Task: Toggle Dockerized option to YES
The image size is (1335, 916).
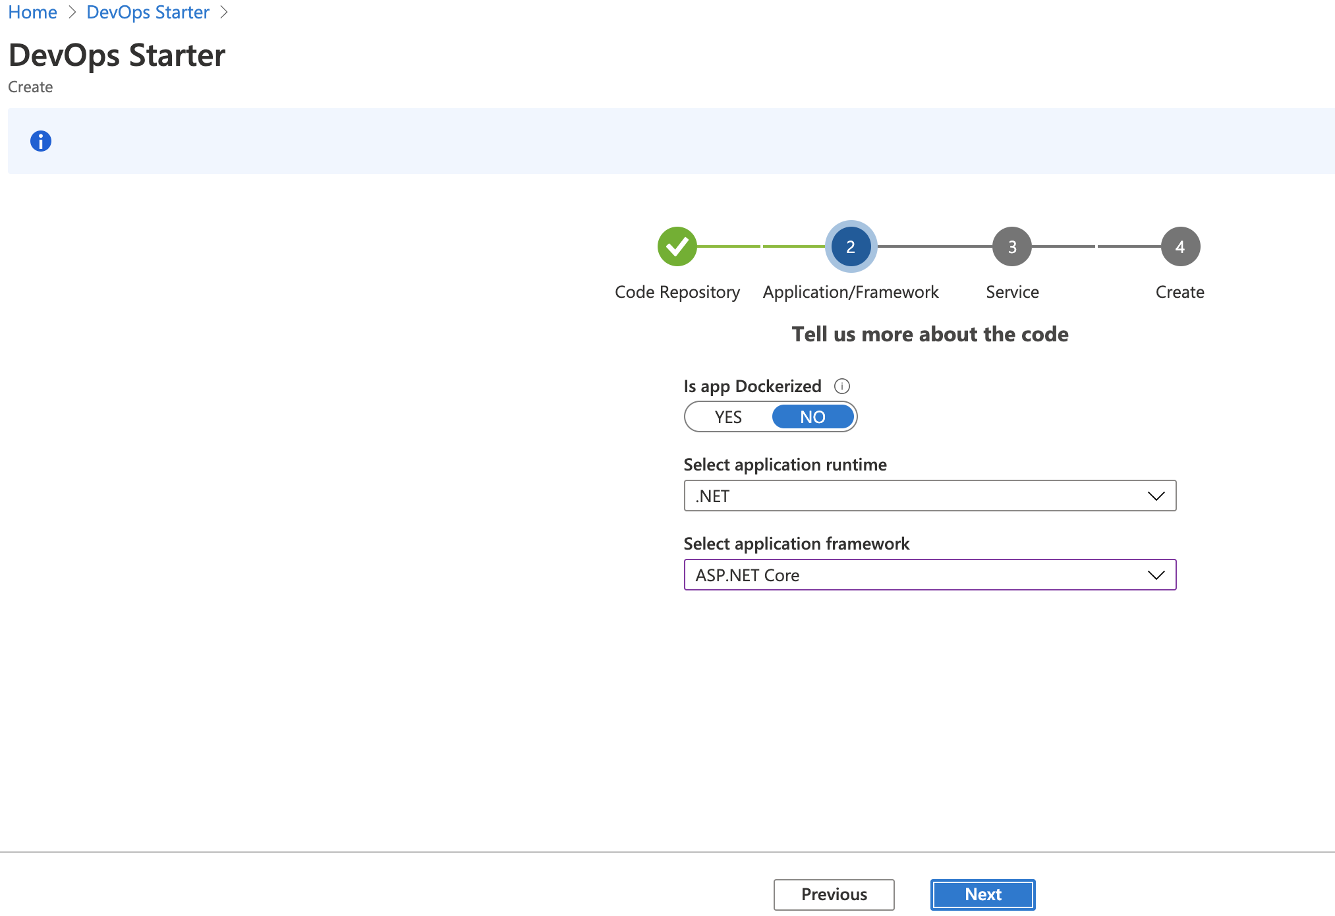Action: click(x=728, y=417)
